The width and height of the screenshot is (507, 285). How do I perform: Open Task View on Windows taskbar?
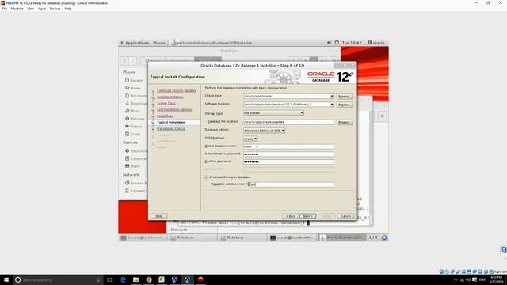pyautogui.click(x=110, y=279)
